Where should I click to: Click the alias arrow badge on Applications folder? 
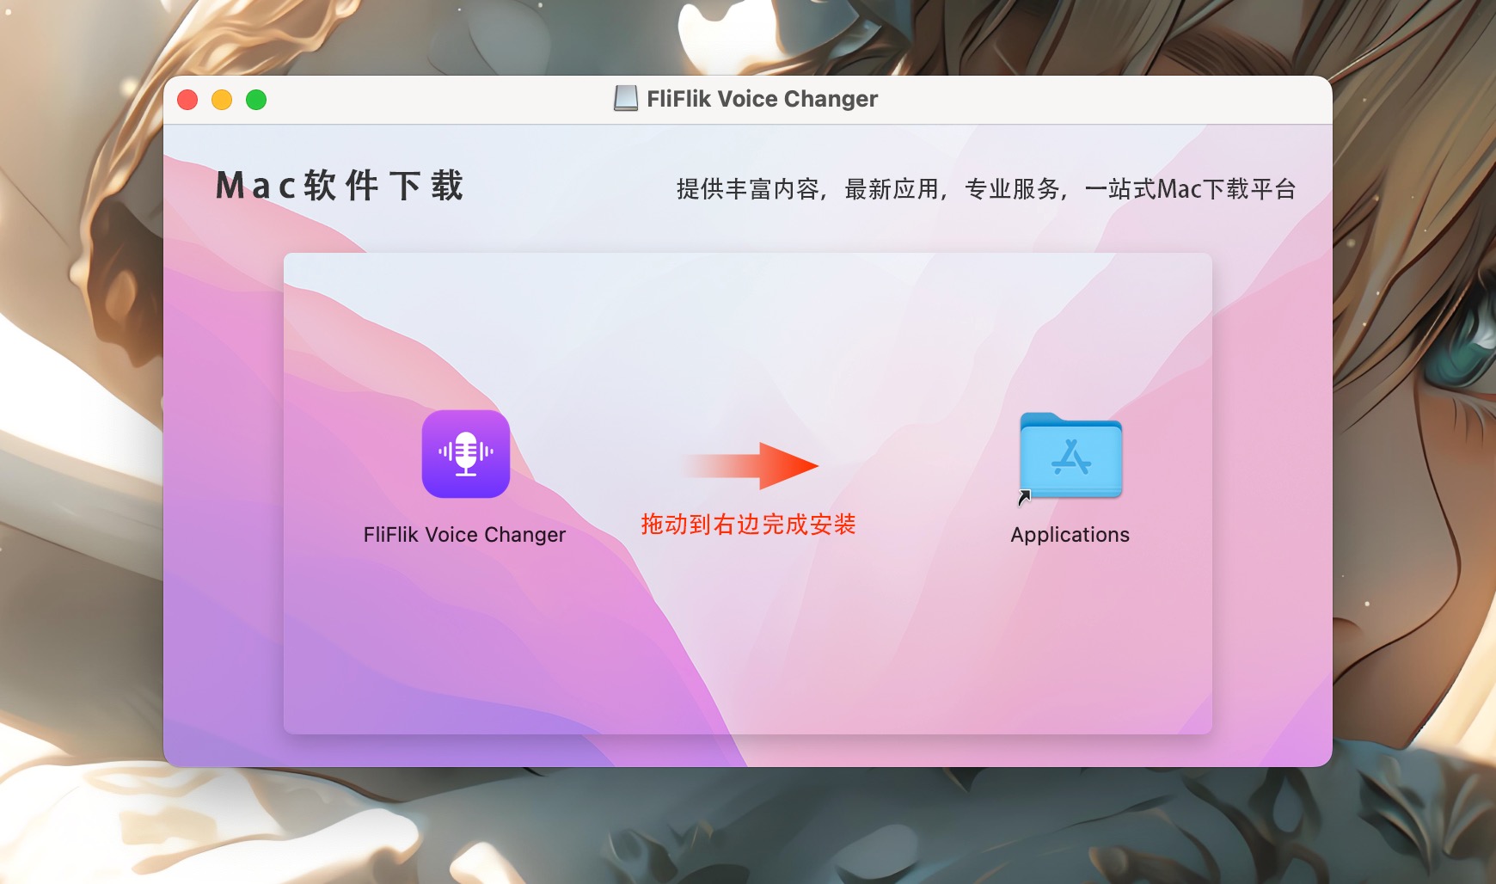point(1024,496)
